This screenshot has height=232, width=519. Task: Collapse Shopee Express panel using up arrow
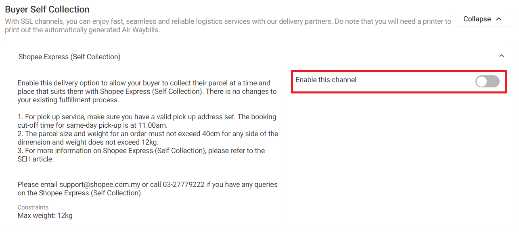click(x=502, y=56)
